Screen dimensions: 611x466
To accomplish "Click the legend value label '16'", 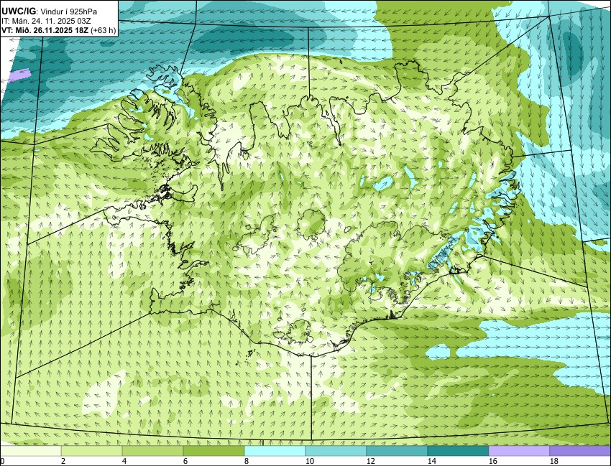I will [x=492, y=461].
